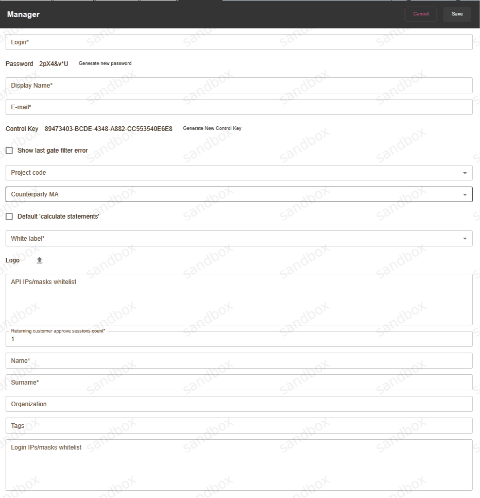Viewport: 480px width, 498px height.
Task: Enable 'Show last gate filter error' checkbox
Action: click(x=9, y=151)
